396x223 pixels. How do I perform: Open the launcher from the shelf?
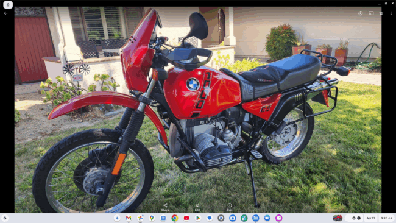5,218
